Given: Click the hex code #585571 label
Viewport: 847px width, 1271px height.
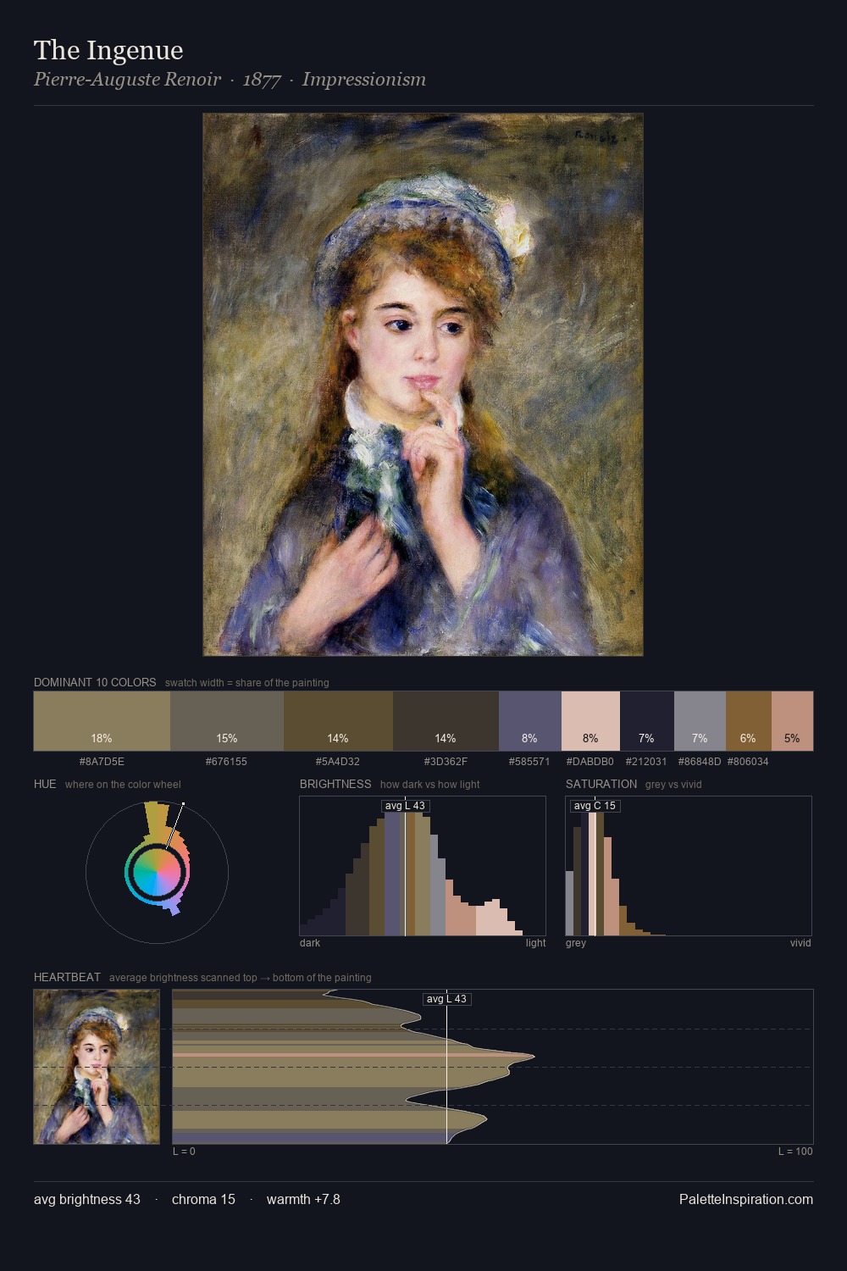Looking at the screenshot, I should pyautogui.click(x=529, y=762).
